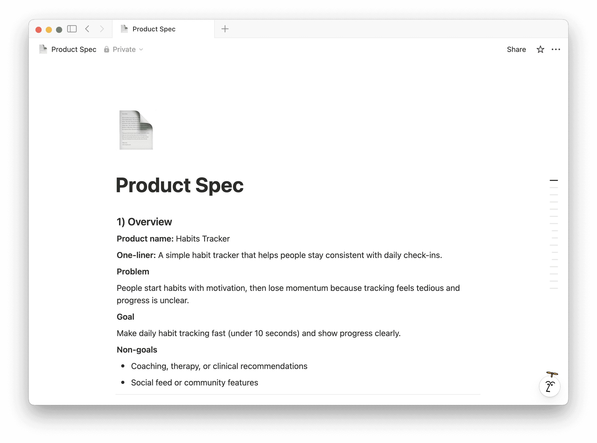The width and height of the screenshot is (597, 443).
Task: Click the page icon on the Product Spec tab
Action: [x=124, y=29]
